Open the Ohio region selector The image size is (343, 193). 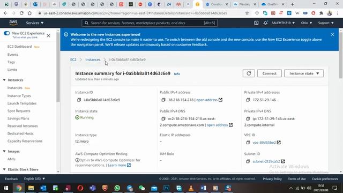point(306,23)
